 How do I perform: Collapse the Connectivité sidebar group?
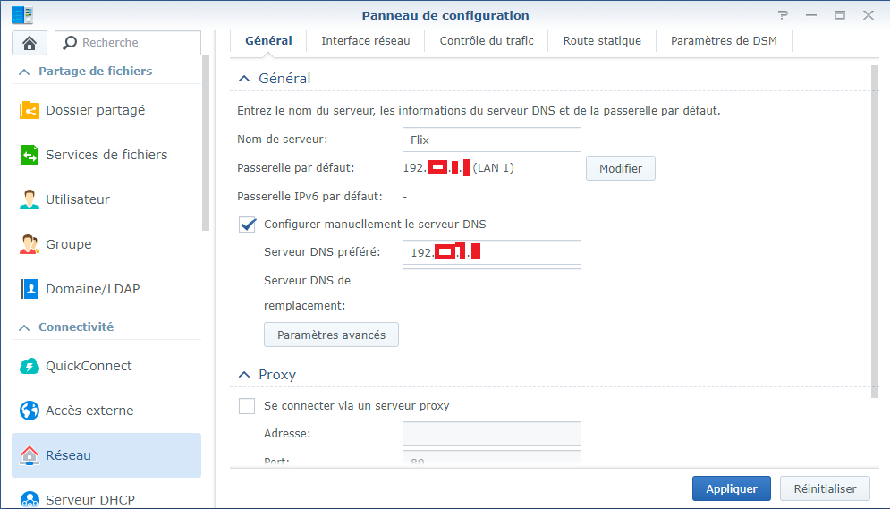[23, 327]
